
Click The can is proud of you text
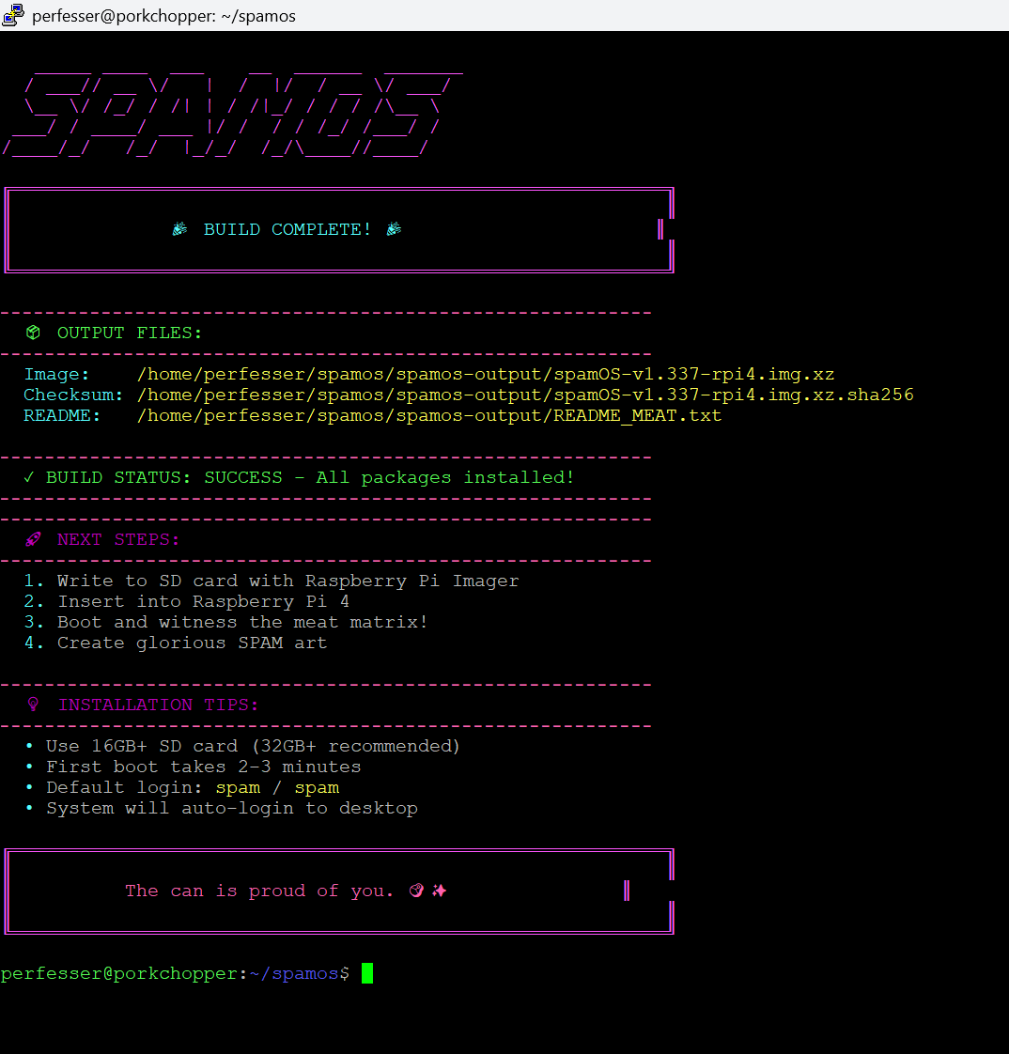tap(258, 891)
